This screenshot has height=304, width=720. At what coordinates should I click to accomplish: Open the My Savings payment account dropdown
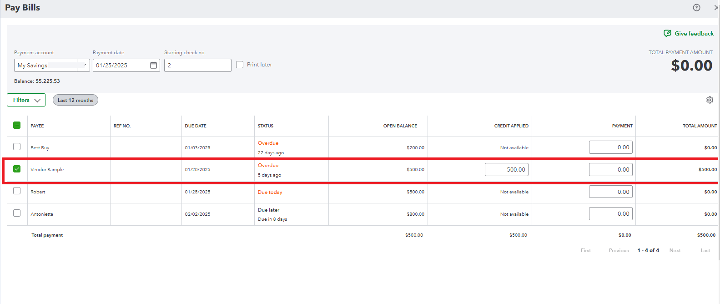tap(83, 66)
